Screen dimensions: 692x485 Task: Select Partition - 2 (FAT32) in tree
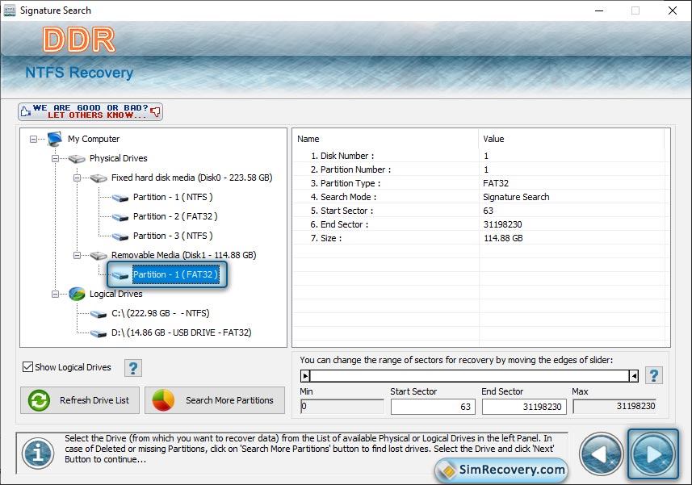pyautogui.click(x=175, y=216)
